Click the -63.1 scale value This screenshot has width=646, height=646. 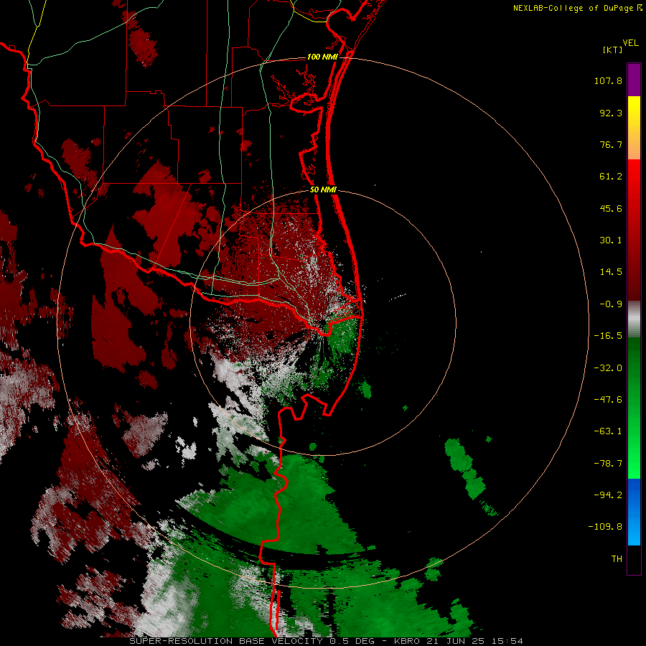click(608, 431)
